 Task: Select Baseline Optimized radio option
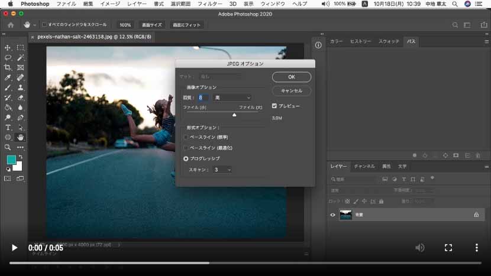(186, 148)
